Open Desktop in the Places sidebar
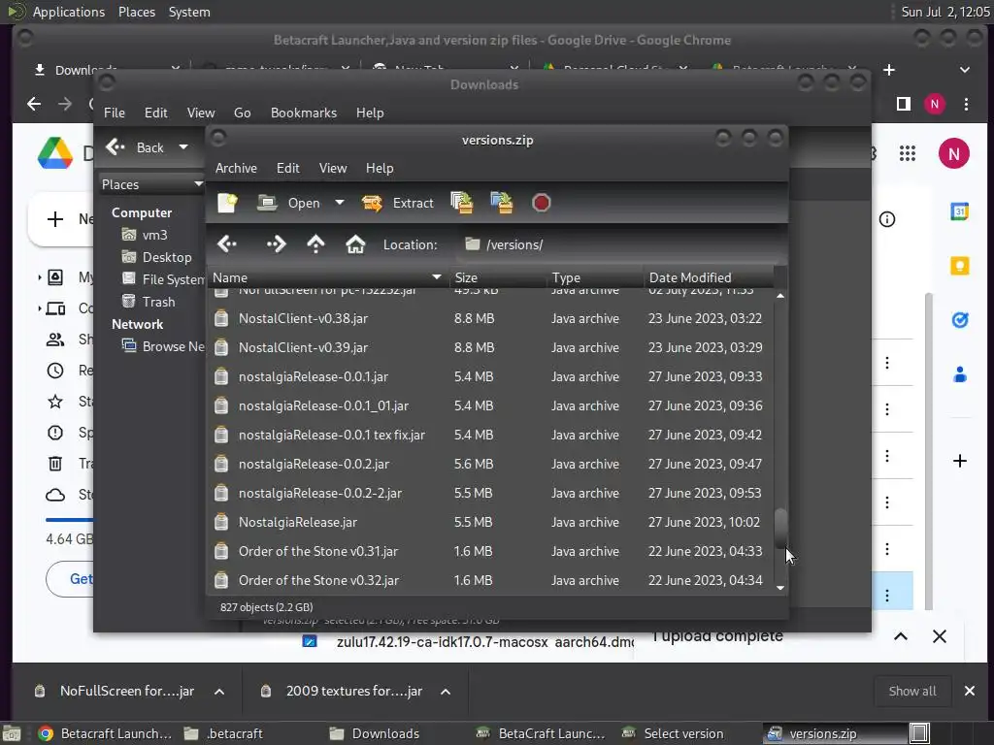This screenshot has width=994, height=745. tap(157, 257)
